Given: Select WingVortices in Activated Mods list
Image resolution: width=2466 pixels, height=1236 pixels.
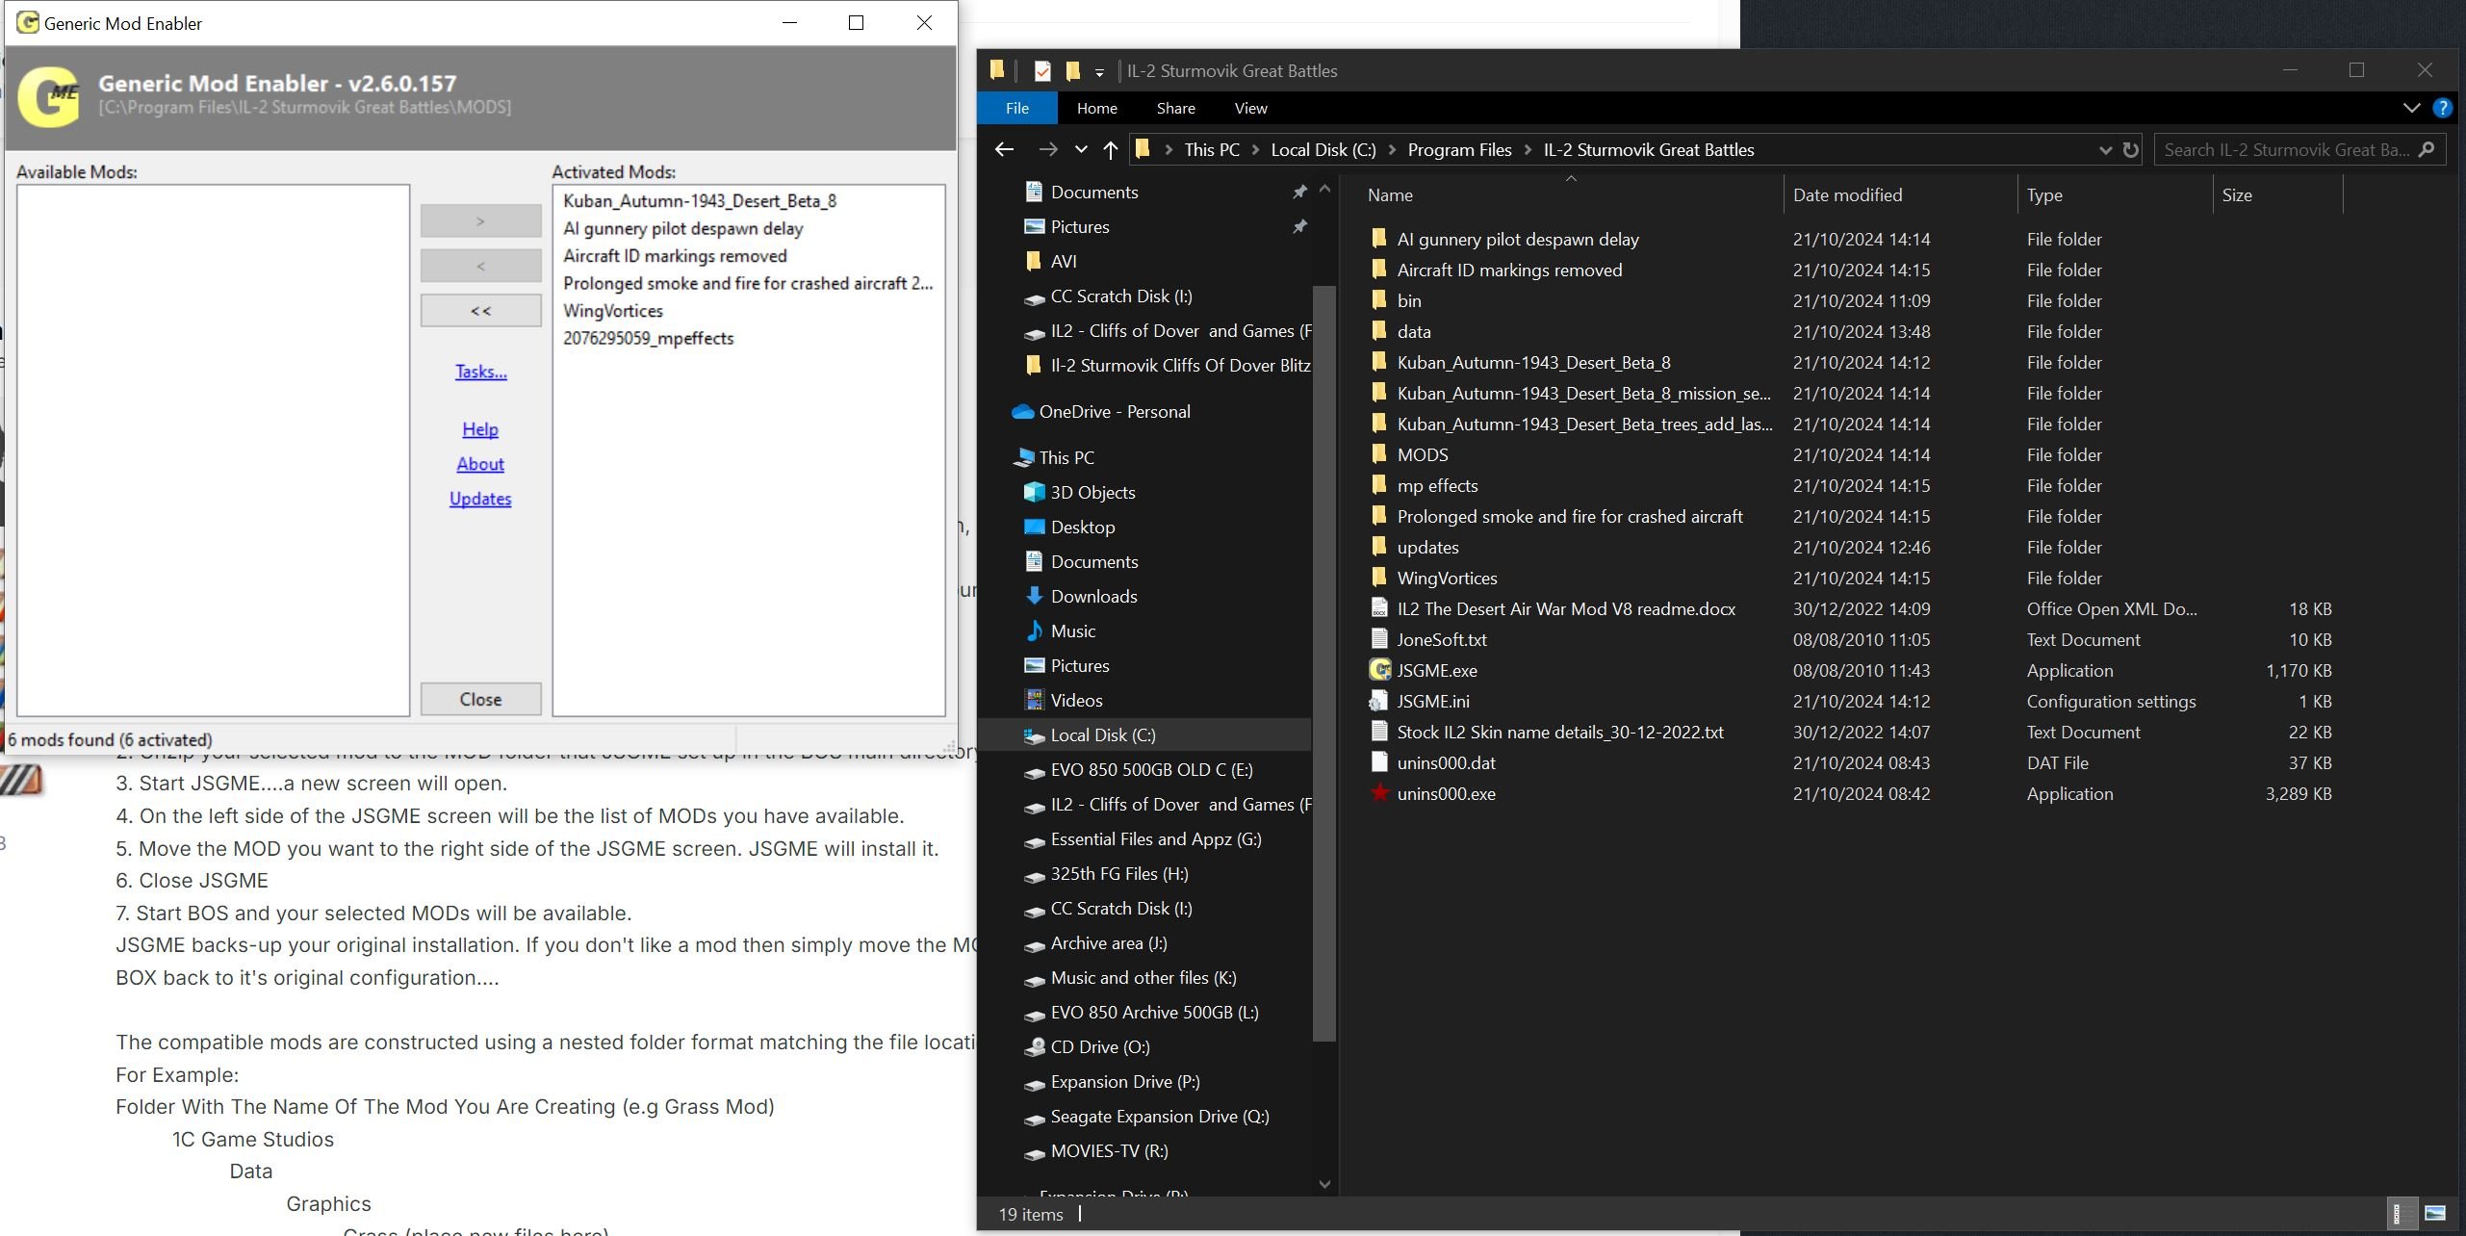Looking at the screenshot, I should [x=613, y=311].
